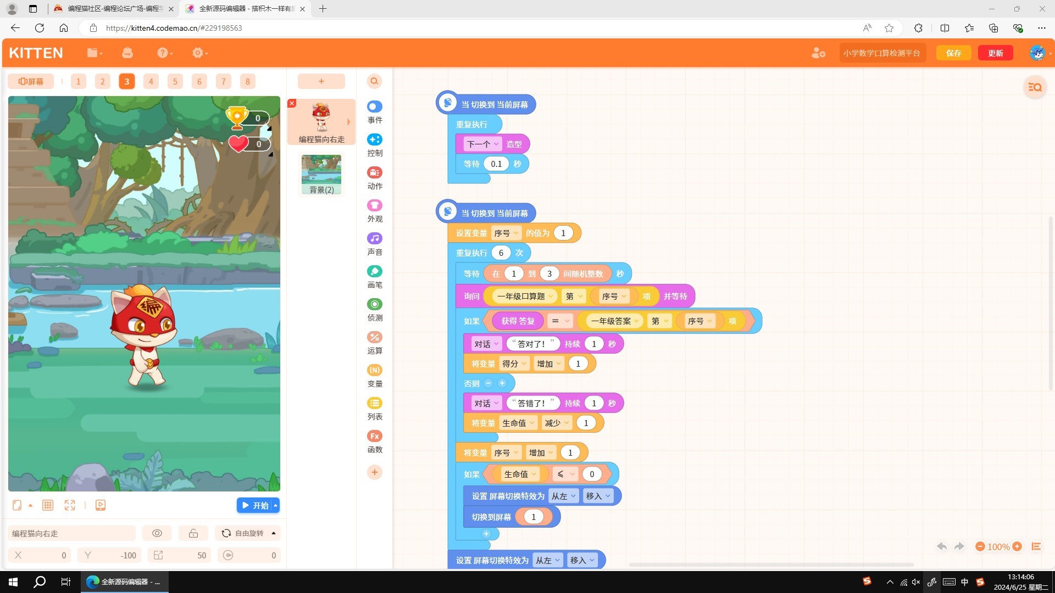This screenshot has width=1055, height=593.
Task: Open the 声音 (Sound) block category
Action: click(x=375, y=244)
